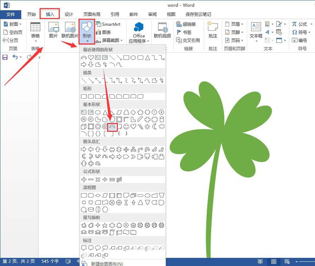This screenshot has width=315, height=266.
Task: Select the Process shape in 流程图
Action: click(83, 195)
